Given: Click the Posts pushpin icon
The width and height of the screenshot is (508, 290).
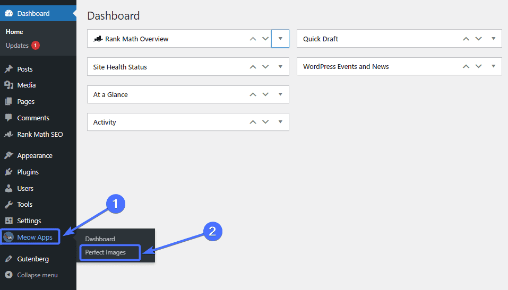Looking at the screenshot, I should tap(8, 69).
